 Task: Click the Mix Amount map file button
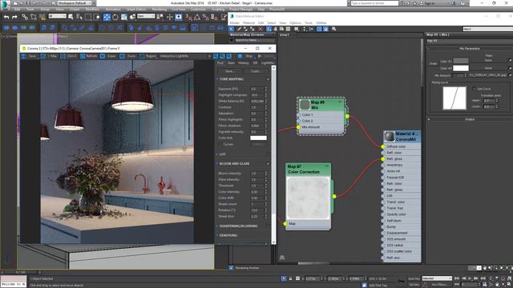pyautogui.click(x=488, y=75)
